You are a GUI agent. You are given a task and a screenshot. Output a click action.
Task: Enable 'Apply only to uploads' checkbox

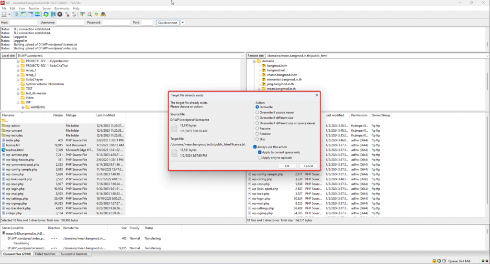[260, 157]
